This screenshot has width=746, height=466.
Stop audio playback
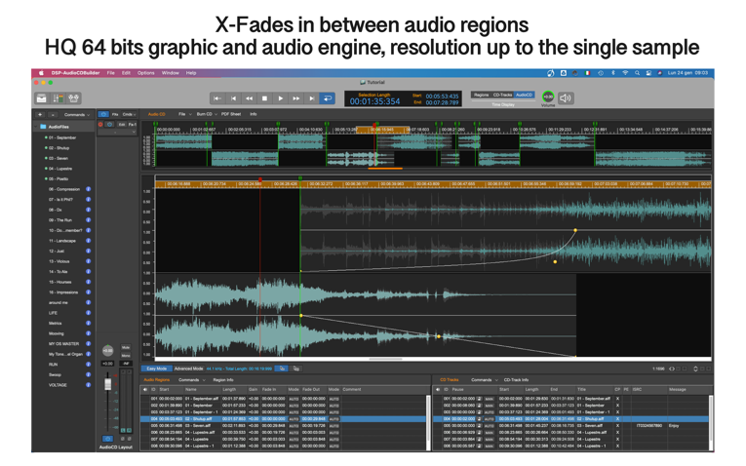tap(264, 98)
